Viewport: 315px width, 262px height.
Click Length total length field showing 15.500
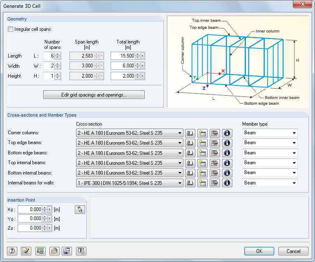123,56
